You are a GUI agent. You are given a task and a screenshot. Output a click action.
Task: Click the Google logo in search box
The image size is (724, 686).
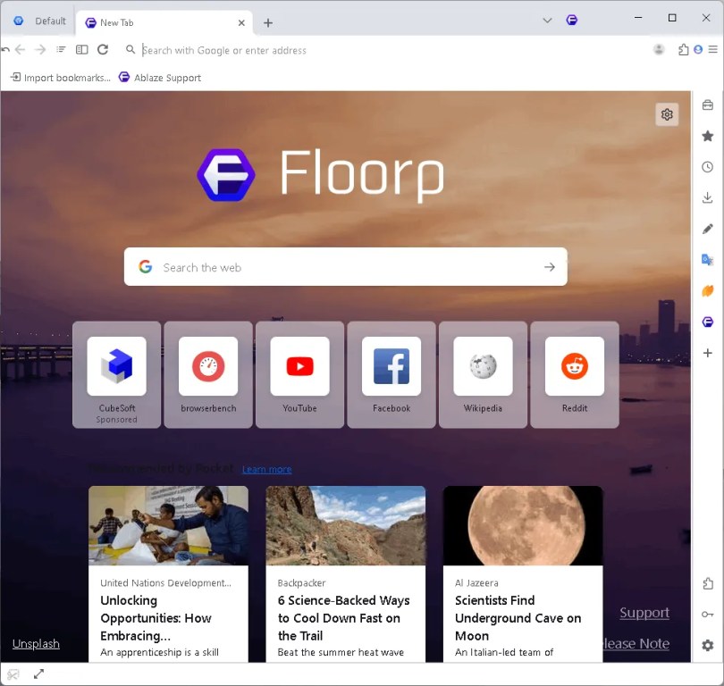click(x=146, y=267)
